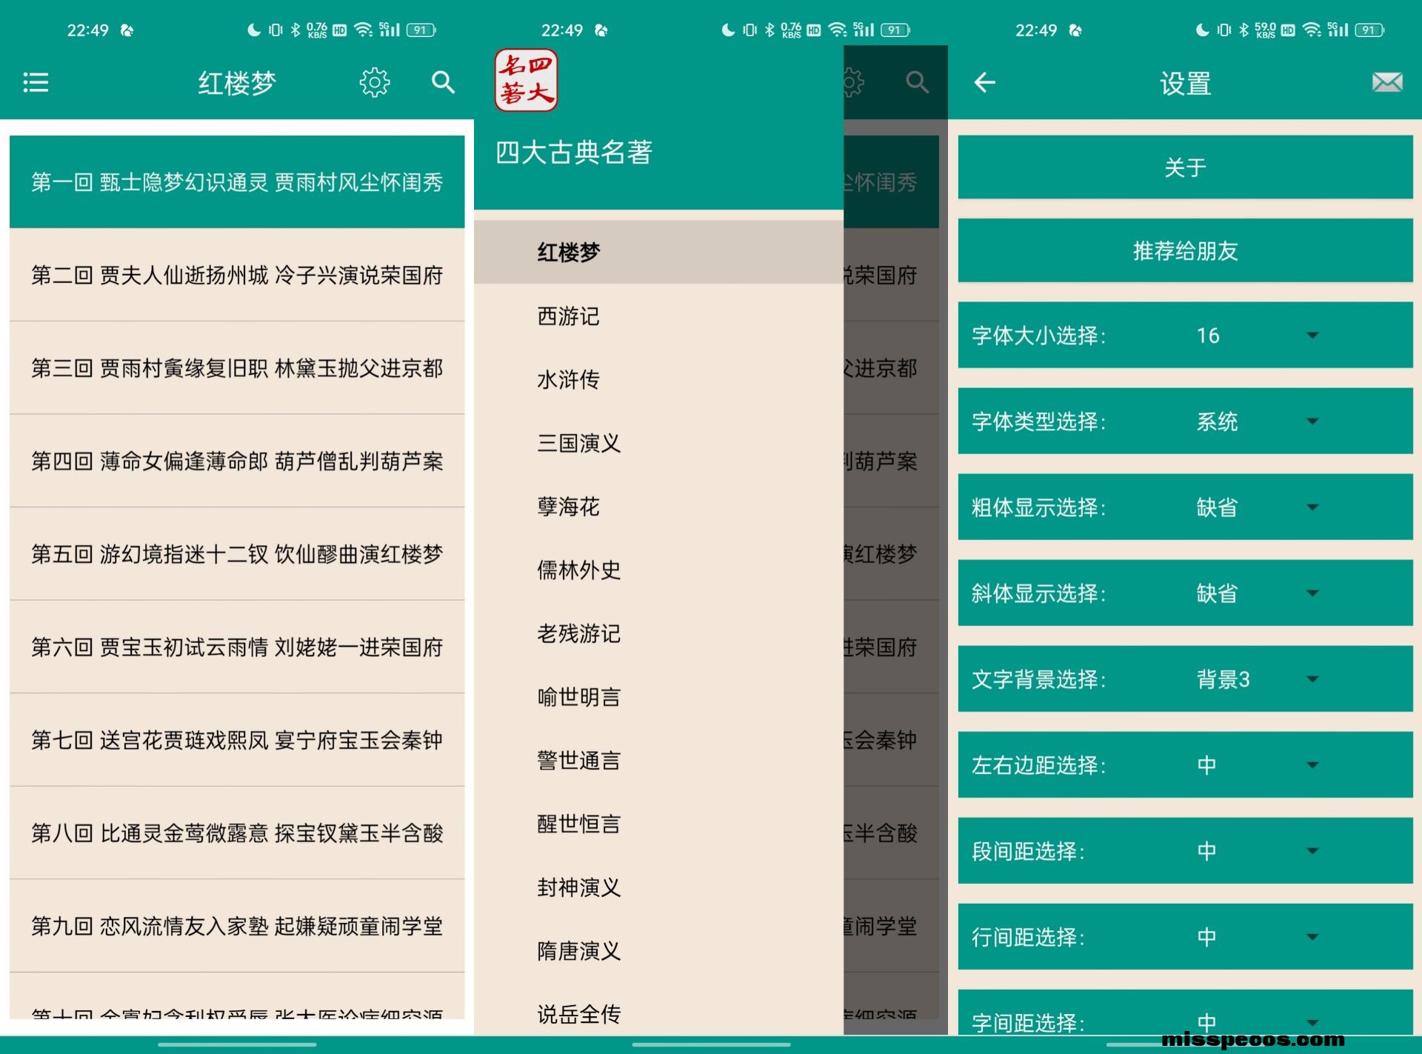Screen dimensions: 1422x1054
Task: Go back with the arrow on 设置 screen
Action: [x=984, y=82]
